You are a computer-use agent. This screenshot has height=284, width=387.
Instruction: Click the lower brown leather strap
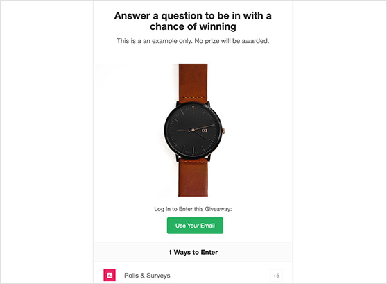[193, 178]
